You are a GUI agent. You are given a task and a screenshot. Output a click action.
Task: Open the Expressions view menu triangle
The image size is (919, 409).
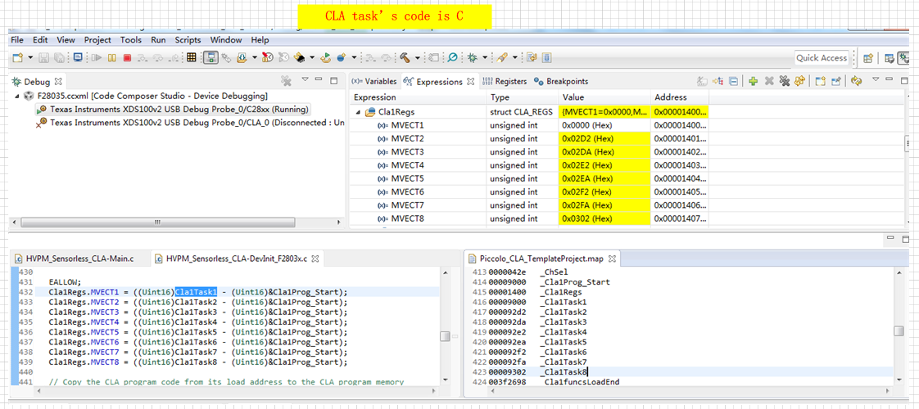pyautogui.click(x=876, y=79)
